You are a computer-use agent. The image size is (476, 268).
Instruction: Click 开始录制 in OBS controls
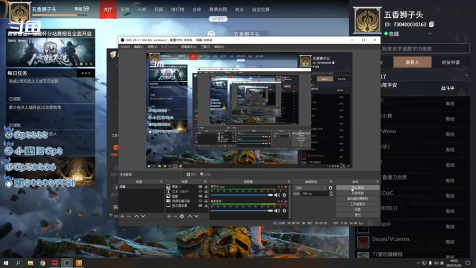click(358, 193)
